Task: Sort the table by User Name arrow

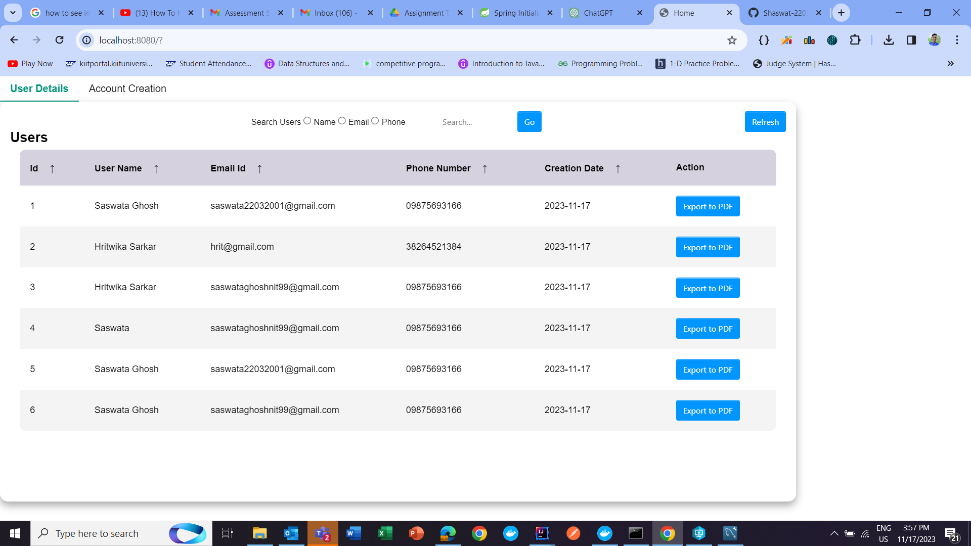Action: (157, 169)
